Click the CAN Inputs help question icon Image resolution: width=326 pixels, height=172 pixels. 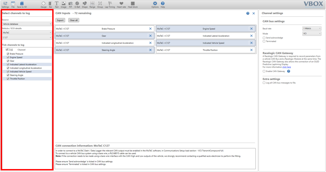[x=248, y=13]
